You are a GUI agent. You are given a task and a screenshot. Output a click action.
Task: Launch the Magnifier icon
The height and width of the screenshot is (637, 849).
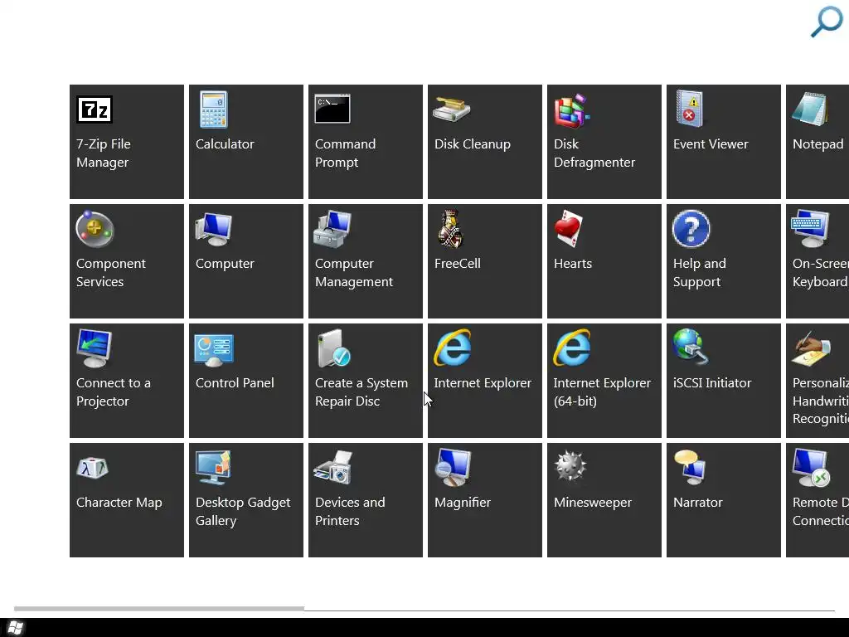pyautogui.click(x=454, y=468)
